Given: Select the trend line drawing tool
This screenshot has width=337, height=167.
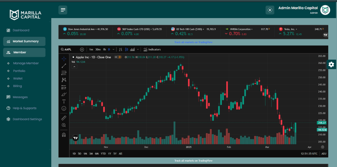Looking at the screenshot, I should pos(64,66).
